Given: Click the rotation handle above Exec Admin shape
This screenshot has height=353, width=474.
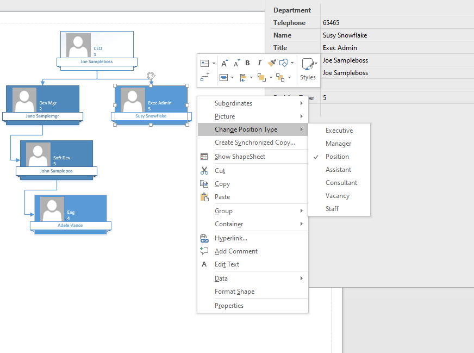Looking at the screenshot, I should click(151, 75).
